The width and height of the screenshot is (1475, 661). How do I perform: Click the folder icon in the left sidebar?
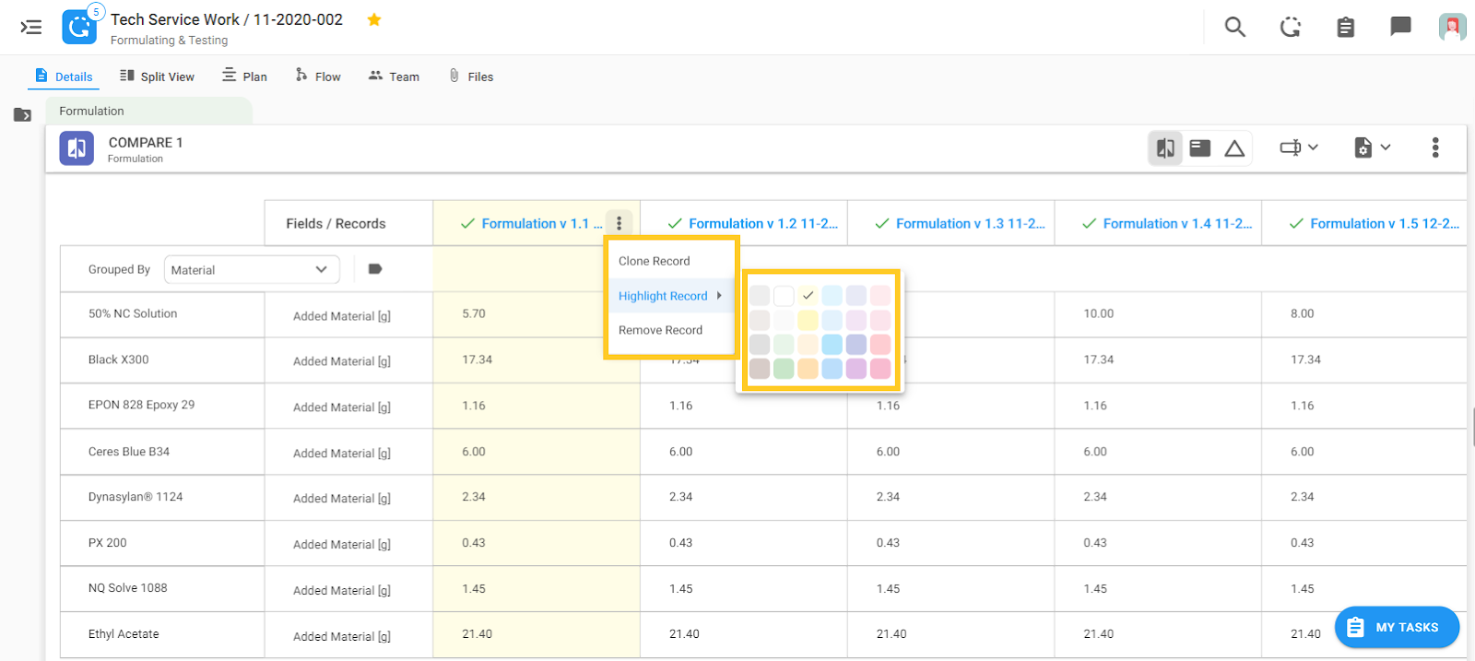[x=23, y=115]
